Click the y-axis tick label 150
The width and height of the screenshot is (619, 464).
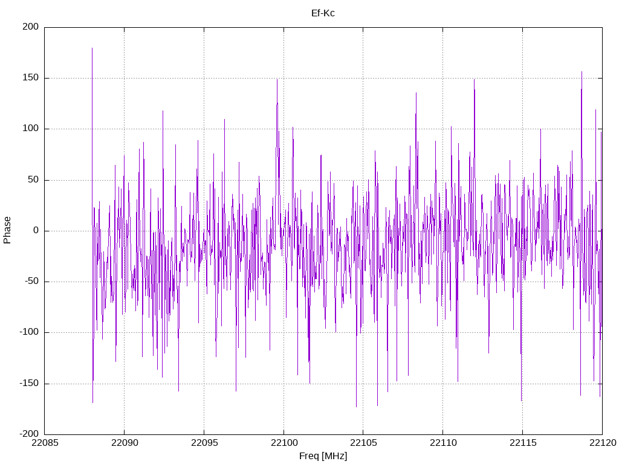(31, 78)
